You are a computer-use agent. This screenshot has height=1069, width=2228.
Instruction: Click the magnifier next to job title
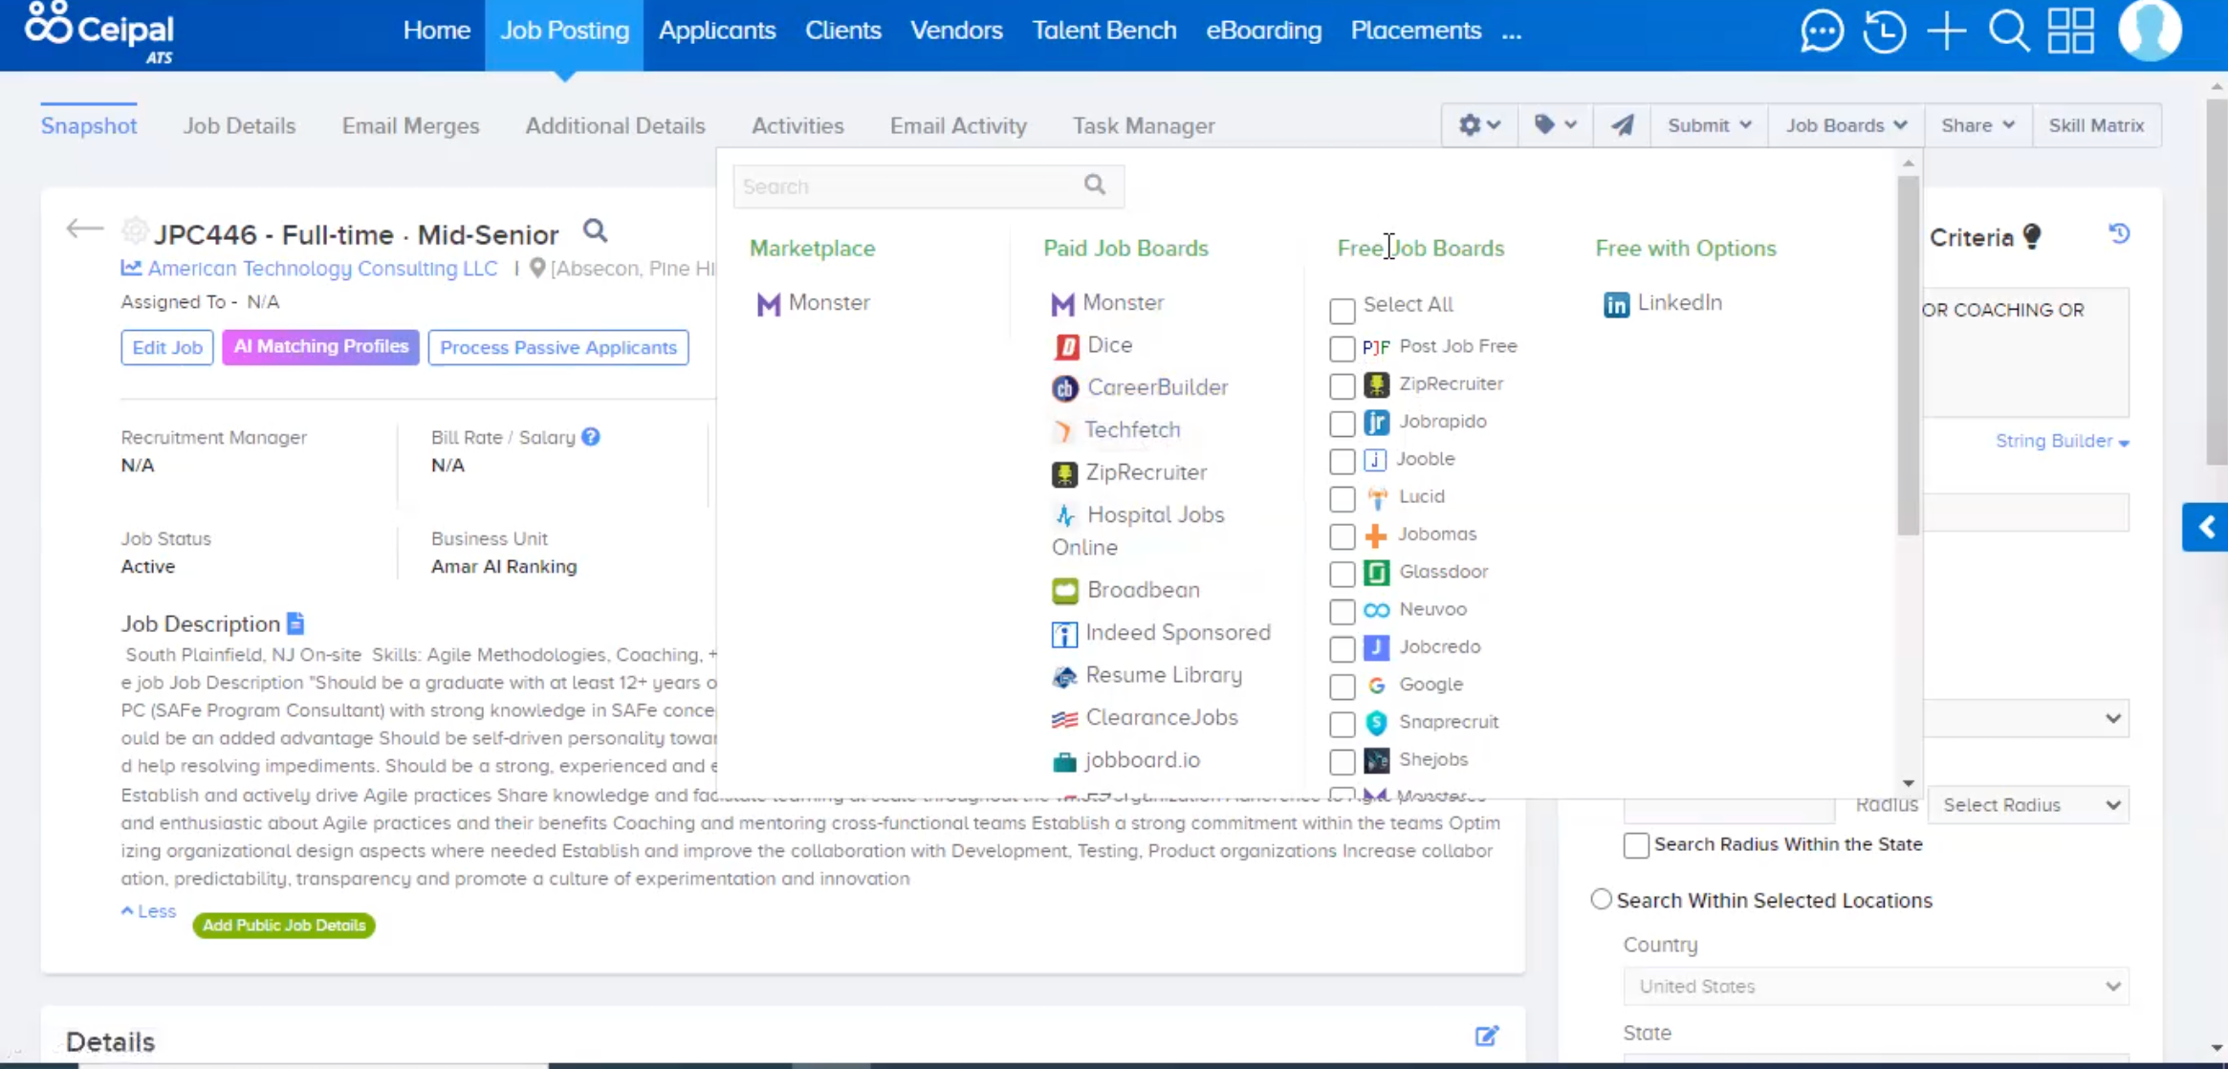(595, 231)
